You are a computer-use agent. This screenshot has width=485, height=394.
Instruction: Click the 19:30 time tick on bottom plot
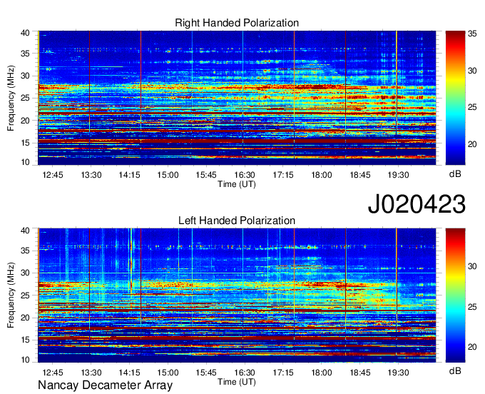[399, 373]
